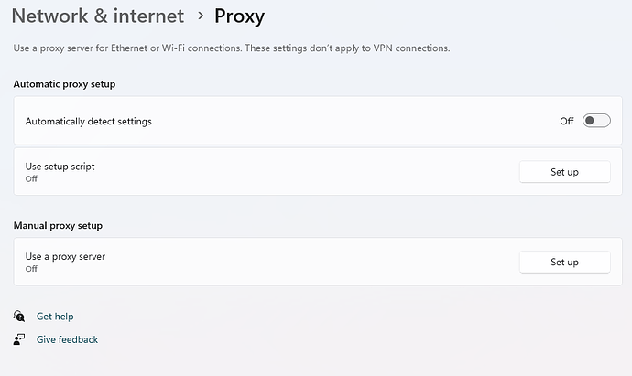632x376 pixels.
Task: Click Set up for setup script
Action: tap(565, 172)
